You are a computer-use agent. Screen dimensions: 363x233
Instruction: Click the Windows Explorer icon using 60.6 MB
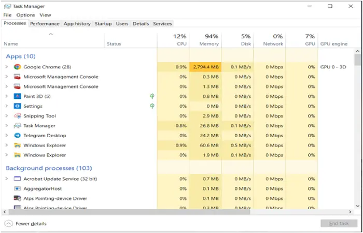point(17,145)
